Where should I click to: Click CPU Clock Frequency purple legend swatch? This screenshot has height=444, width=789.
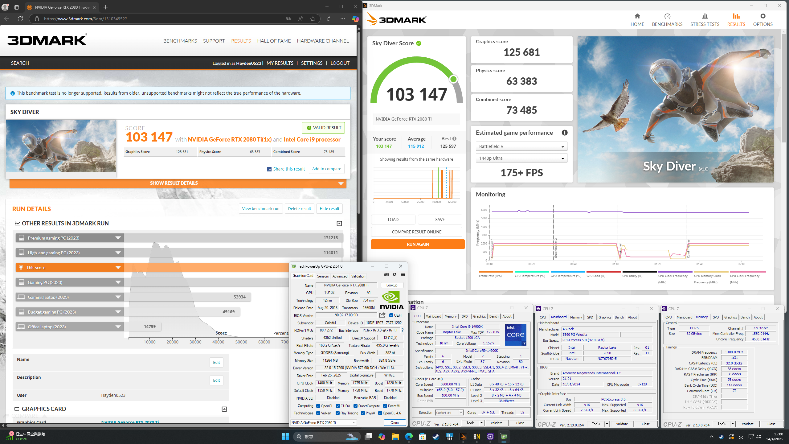[675, 272]
